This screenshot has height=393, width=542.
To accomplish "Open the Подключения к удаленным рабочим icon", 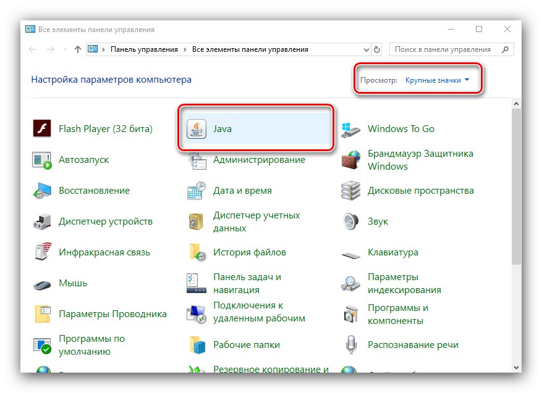I will click(197, 314).
